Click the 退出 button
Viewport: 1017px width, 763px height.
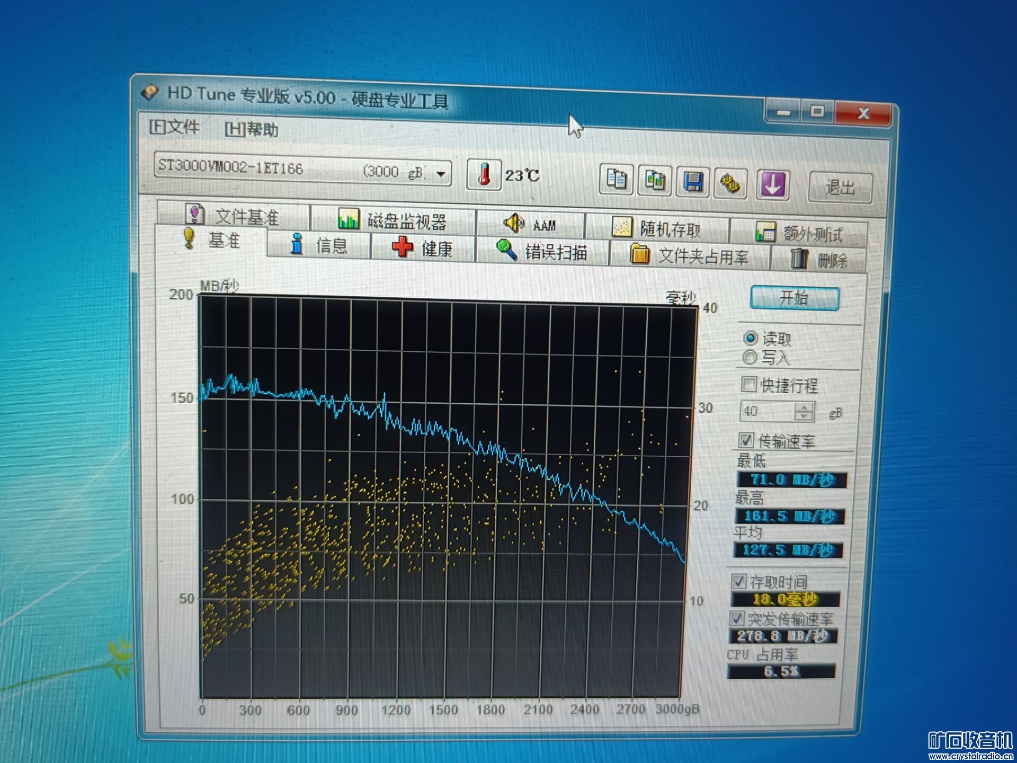[840, 188]
